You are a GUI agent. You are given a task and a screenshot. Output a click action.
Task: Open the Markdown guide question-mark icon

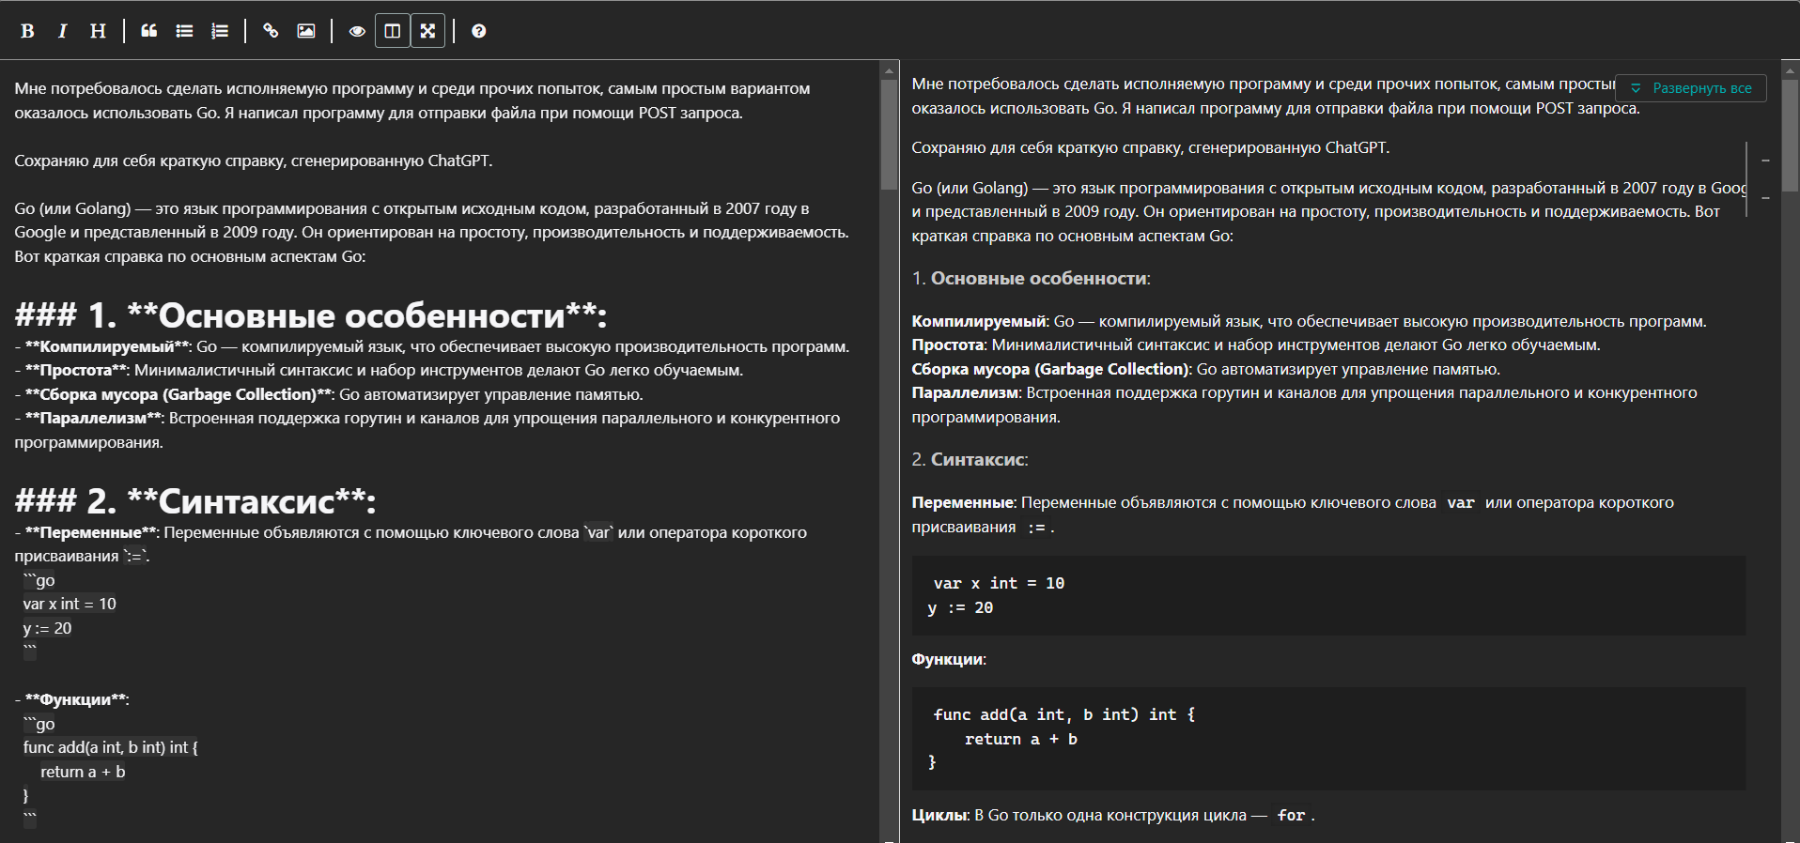[479, 31]
